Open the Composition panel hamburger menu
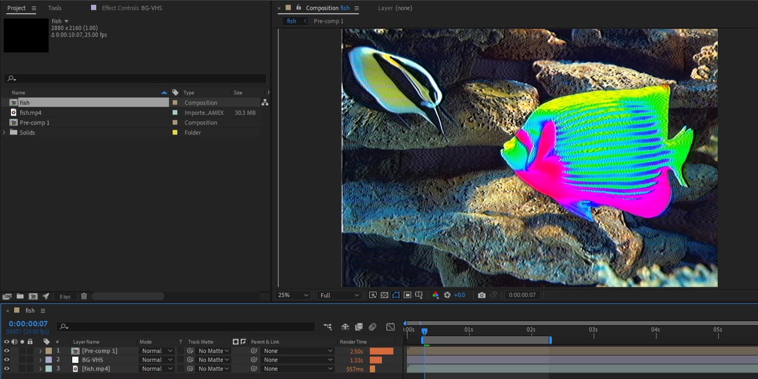The width and height of the screenshot is (758, 379). click(x=357, y=8)
